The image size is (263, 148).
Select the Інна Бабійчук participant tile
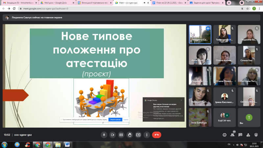point(200,117)
